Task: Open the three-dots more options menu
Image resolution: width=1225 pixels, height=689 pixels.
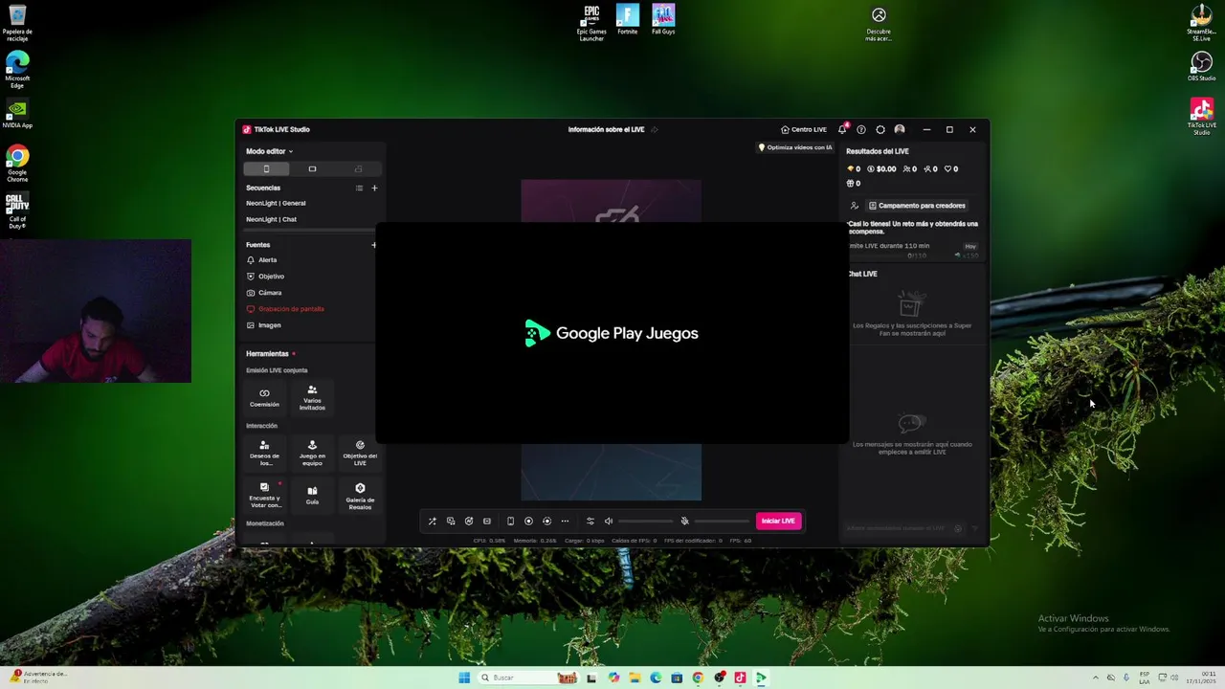Action: [565, 522]
